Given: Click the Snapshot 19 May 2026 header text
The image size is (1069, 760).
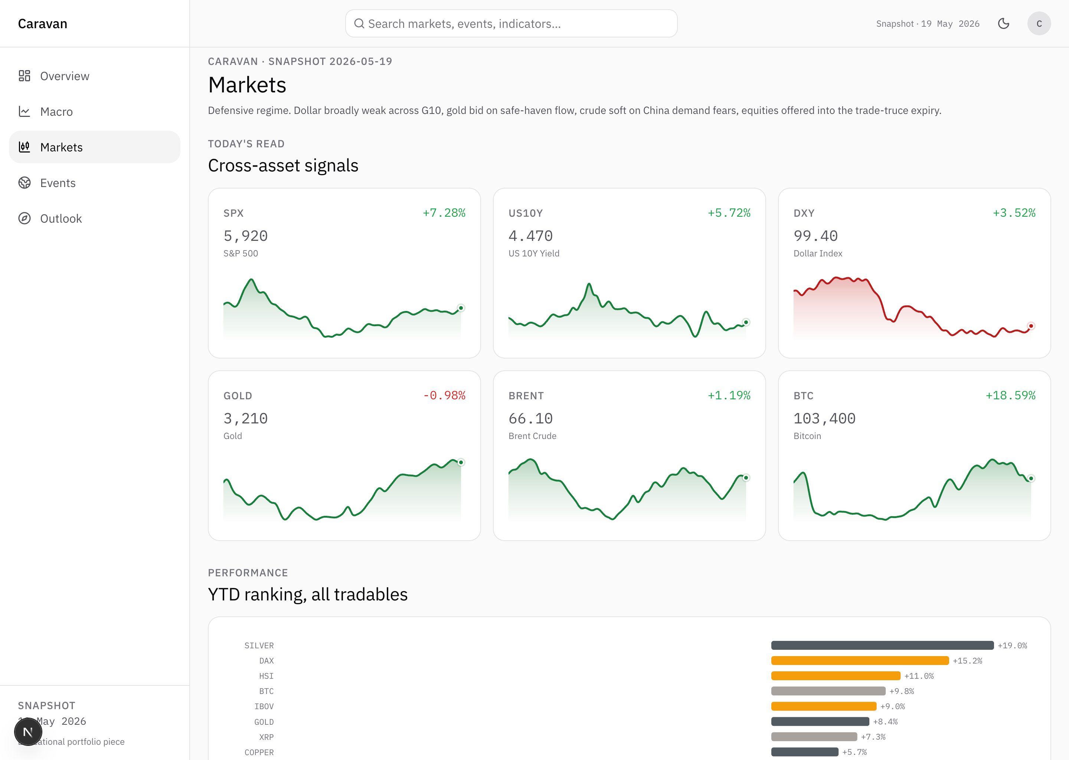Looking at the screenshot, I should point(928,23).
